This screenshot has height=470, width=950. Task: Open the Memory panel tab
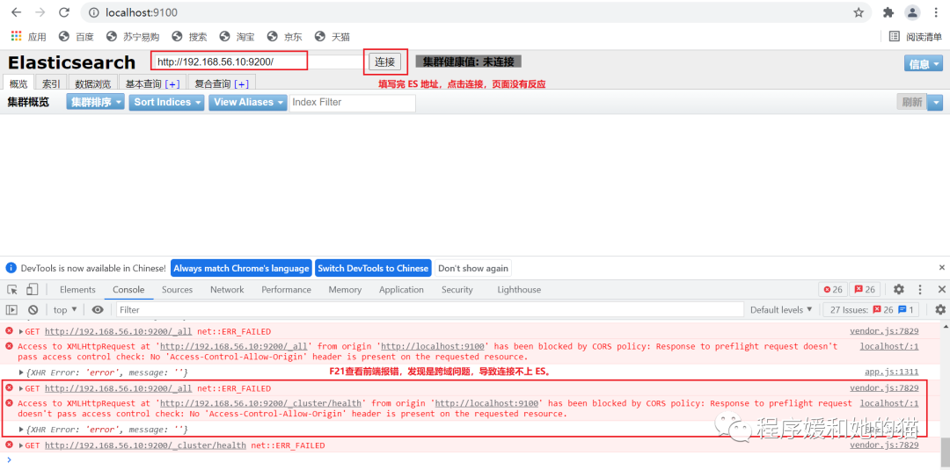(345, 290)
